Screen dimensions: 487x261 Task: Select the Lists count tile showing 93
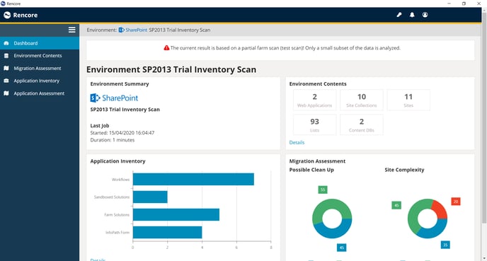(x=314, y=124)
